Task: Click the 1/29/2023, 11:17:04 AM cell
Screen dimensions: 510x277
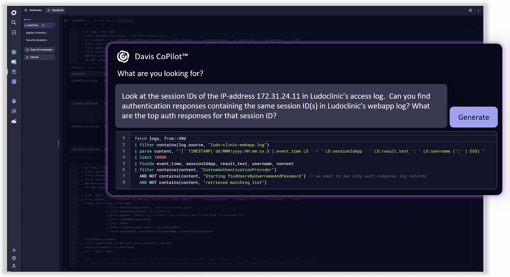Action: pyautogui.click(x=85, y=149)
